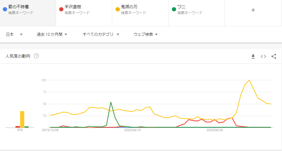Screen dimensions: 282x151
Task: Change the ウェブ検索 search type
Action: (x=146, y=34)
